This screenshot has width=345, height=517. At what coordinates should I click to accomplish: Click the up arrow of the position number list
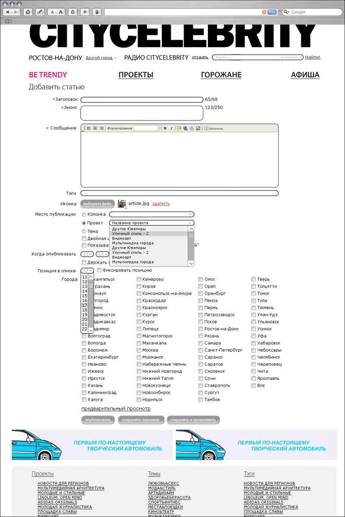tap(91, 277)
